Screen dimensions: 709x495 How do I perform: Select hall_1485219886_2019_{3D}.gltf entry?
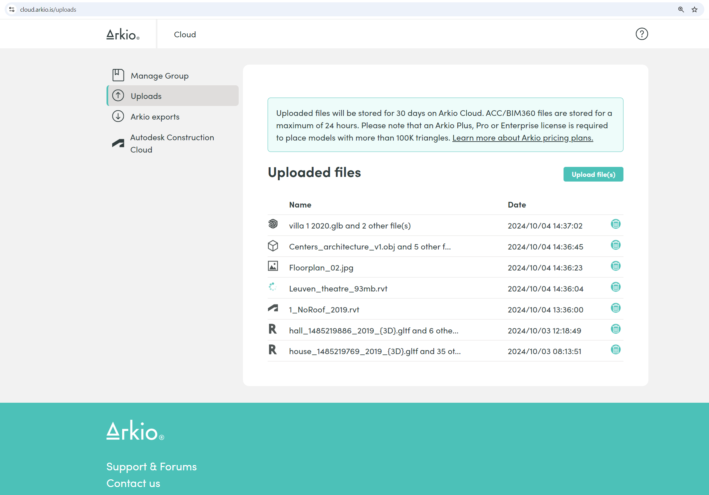pos(373,331)
